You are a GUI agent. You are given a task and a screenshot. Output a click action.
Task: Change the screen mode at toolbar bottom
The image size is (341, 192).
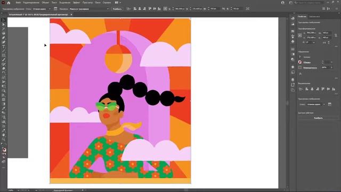coord(4,162)
